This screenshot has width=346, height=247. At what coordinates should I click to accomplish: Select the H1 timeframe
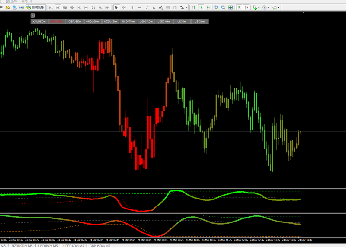pyautogui.click(x=79, y=8)
